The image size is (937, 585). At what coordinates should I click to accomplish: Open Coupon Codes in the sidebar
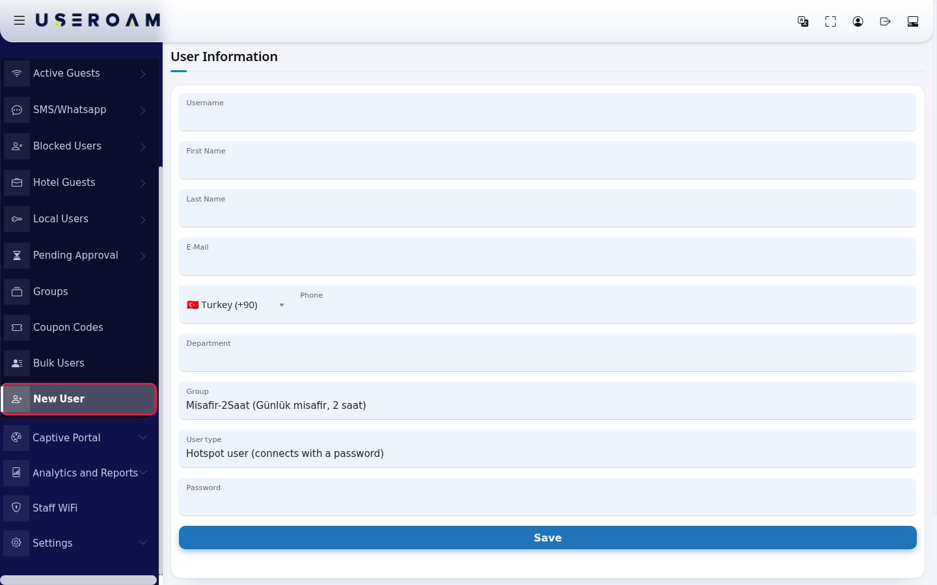tap(79, 328)
